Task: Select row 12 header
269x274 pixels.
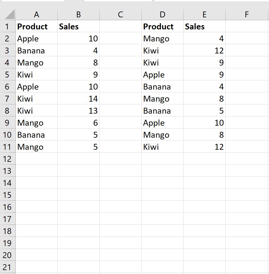Action: (x=8, y=159)
